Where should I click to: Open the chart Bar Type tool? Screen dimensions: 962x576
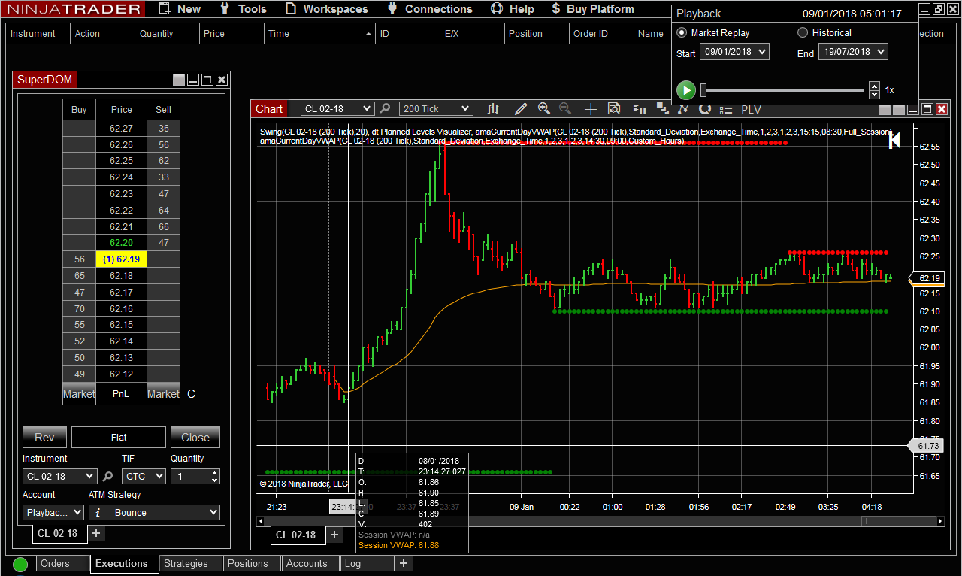(x=493, y=109)
